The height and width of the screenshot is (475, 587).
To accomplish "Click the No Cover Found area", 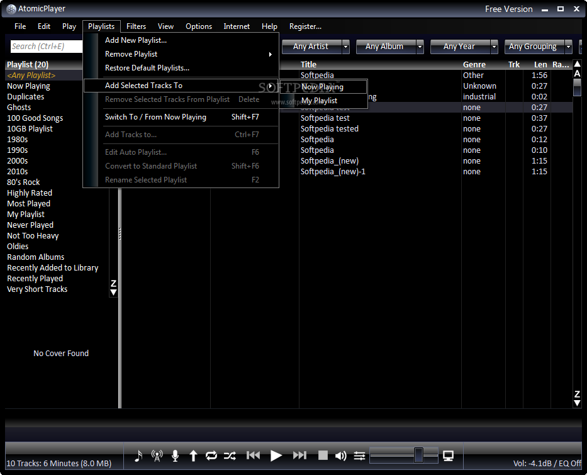I will coord(61,354).
